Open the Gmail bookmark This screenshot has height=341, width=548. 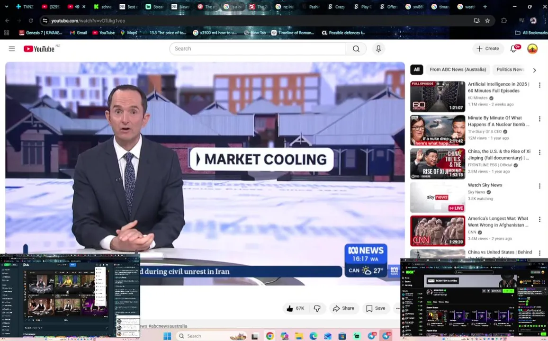78,33
